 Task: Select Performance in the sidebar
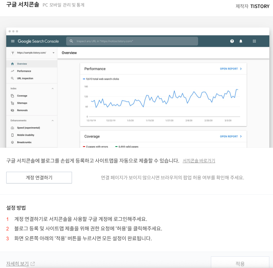[31, 71]
